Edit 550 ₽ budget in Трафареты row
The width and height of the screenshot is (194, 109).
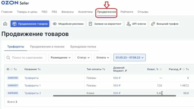117,78
